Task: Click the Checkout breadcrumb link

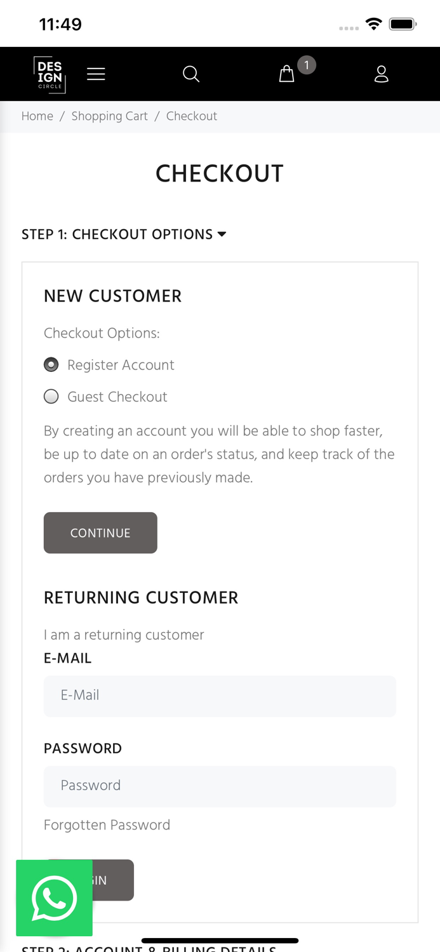Action: point(192,116)
